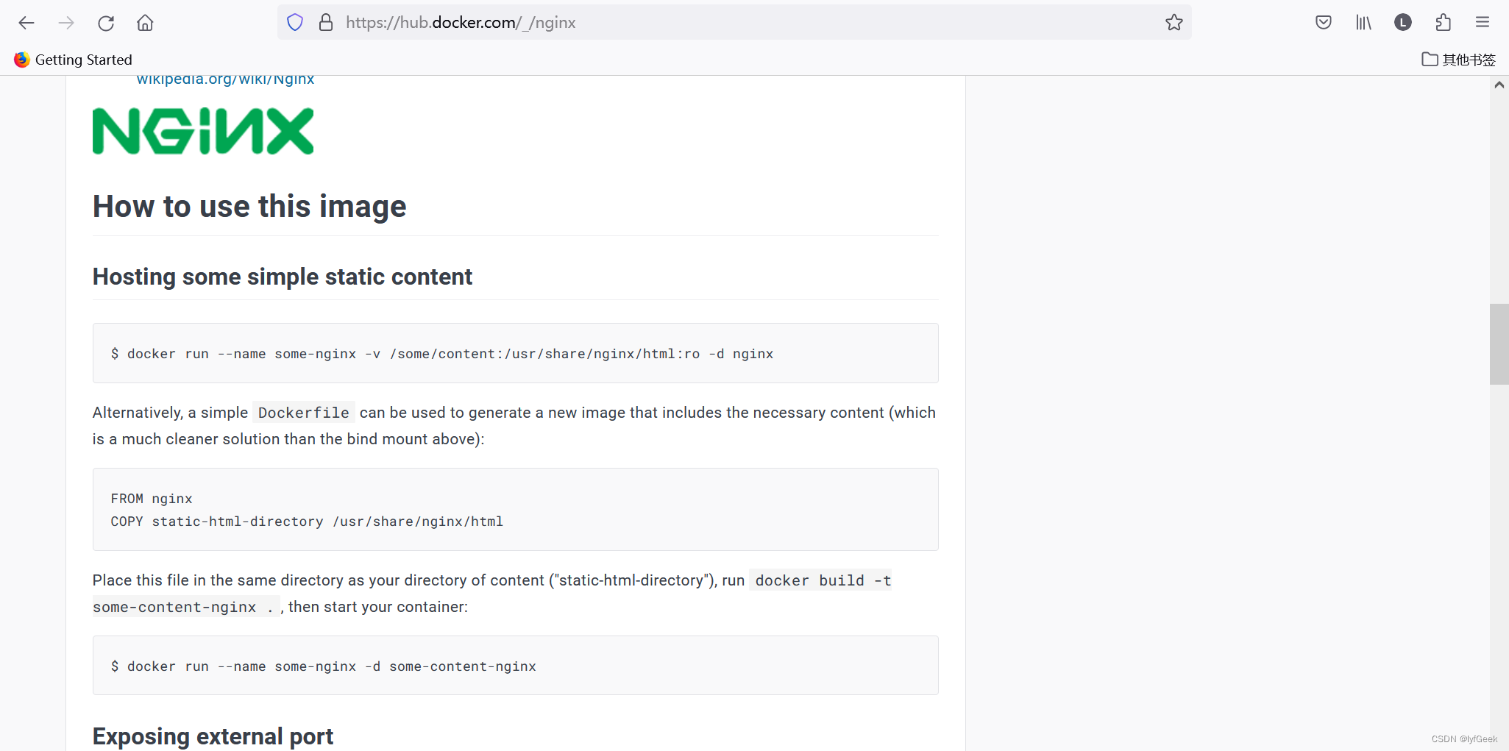Open the Firefox application menu
The height and width of the screenshot is (751, 1509).
[x=1483, y=23]
